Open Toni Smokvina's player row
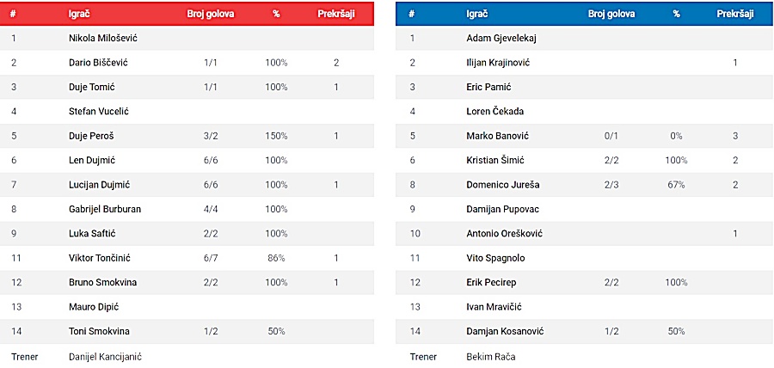774x368 pixels. click(98, 332)
